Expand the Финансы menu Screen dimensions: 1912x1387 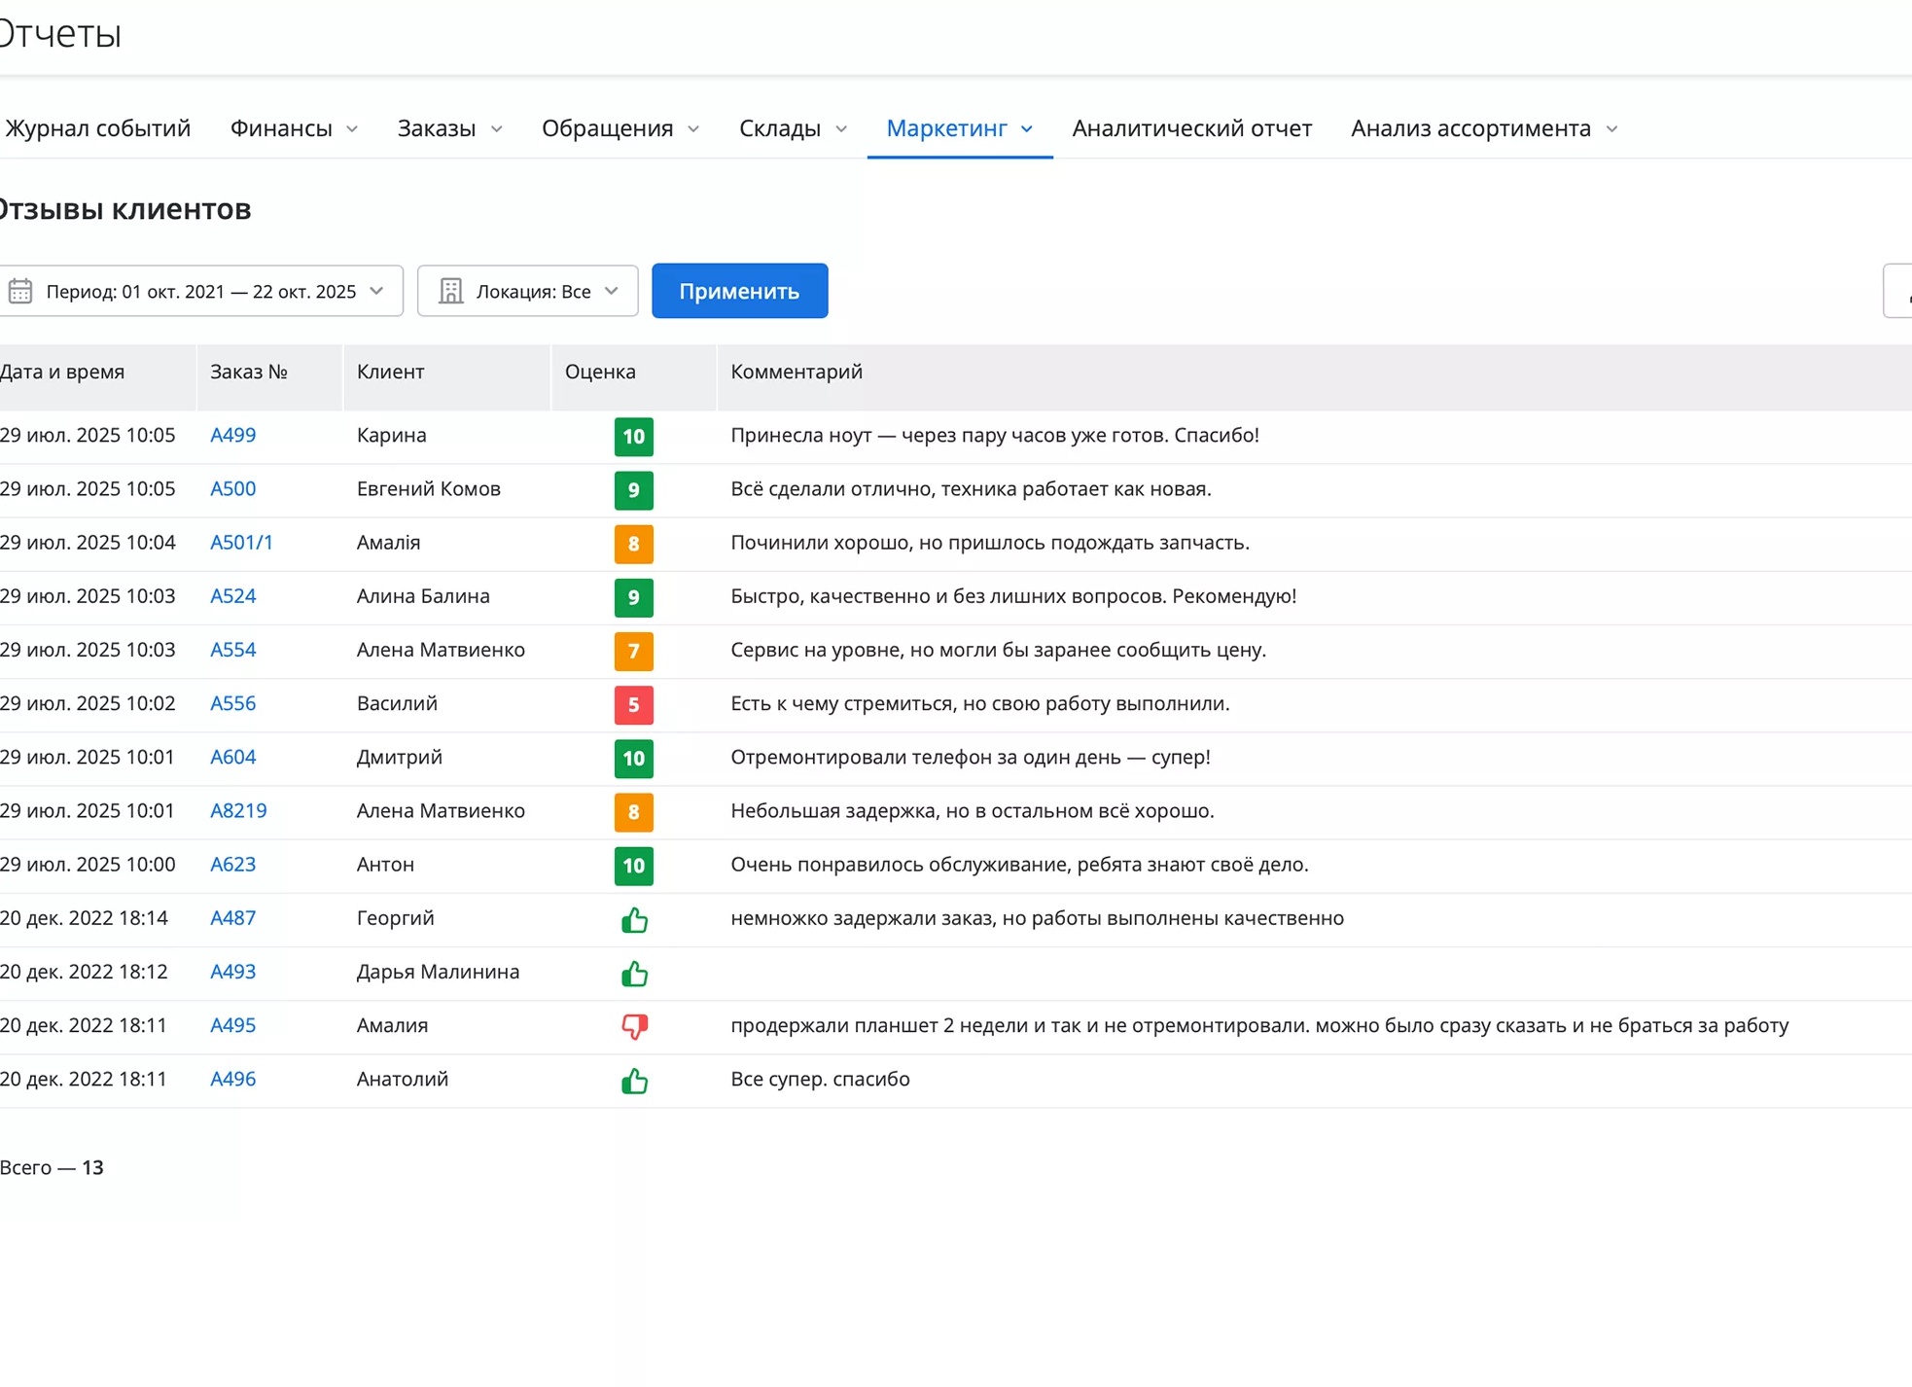[294, 128]
